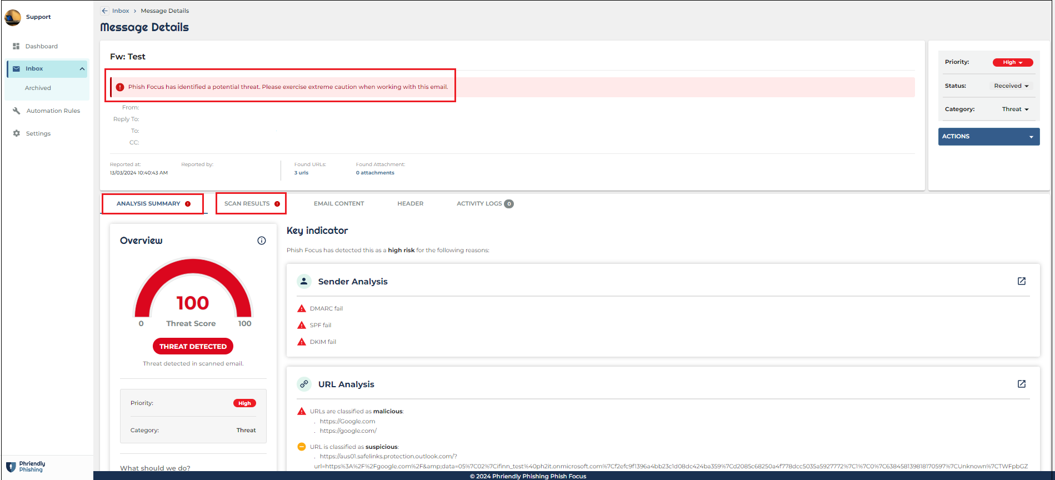Click the High priority badge in Overview
Screen dimensions: 1055x480
pyautogui.click(x=244, y=403)
